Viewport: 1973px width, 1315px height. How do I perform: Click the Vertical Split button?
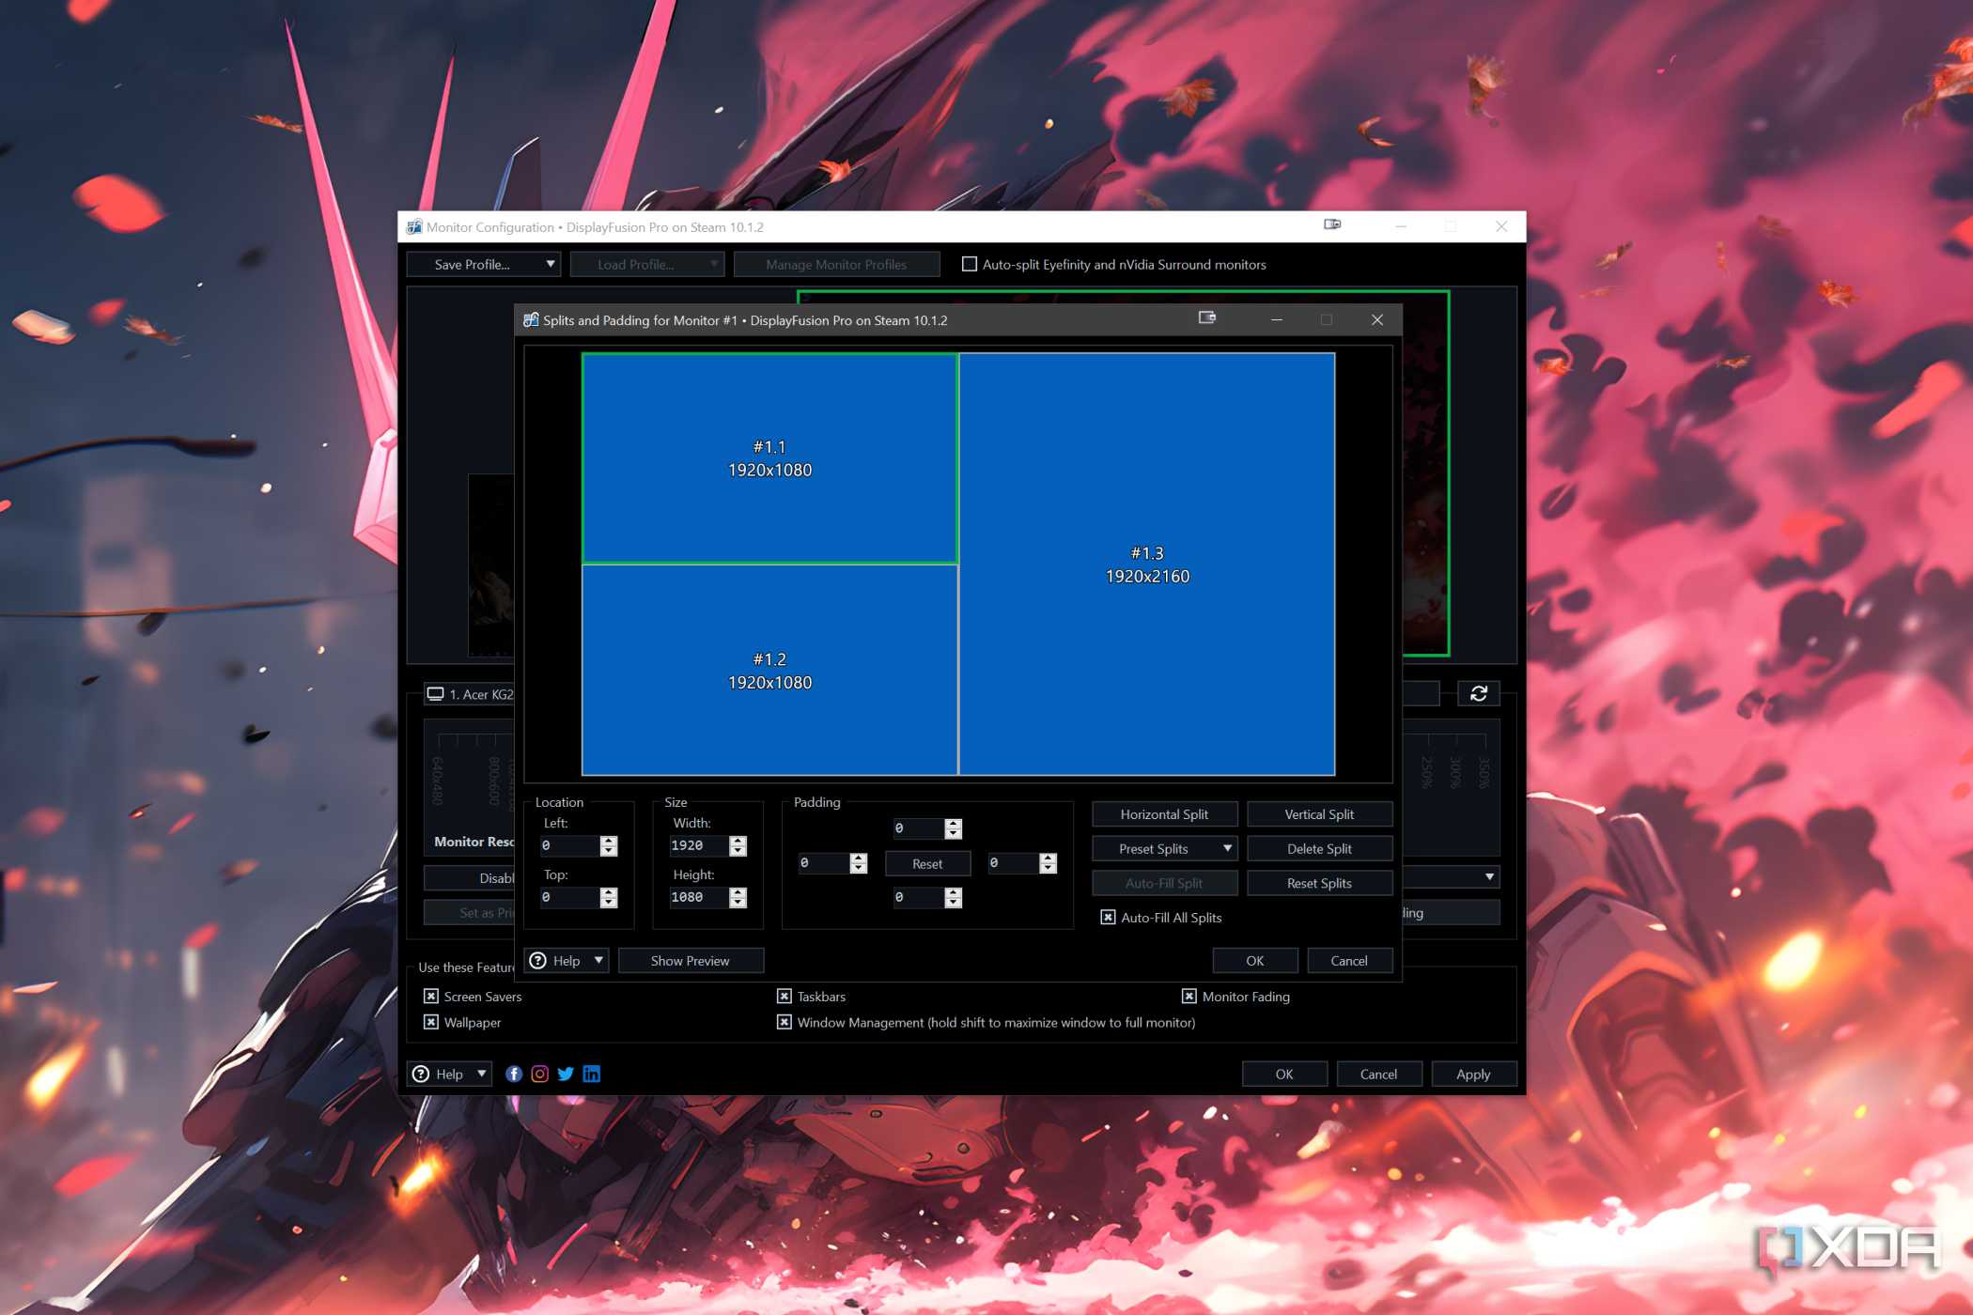click(1319, 814)
